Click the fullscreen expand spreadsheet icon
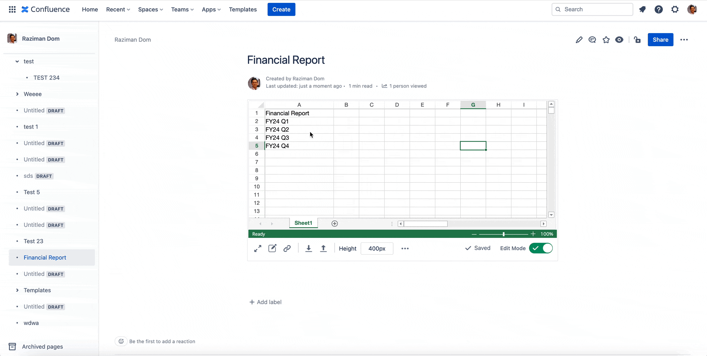707x356 pixels. point(258,249)
